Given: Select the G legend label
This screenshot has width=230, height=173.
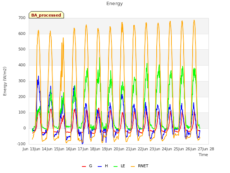Looking at the screenshot, I should coord(91,166).
